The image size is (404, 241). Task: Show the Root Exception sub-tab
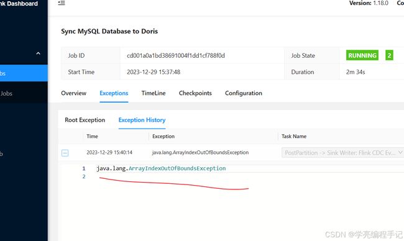pyautogui.click(x=85, y=120)
